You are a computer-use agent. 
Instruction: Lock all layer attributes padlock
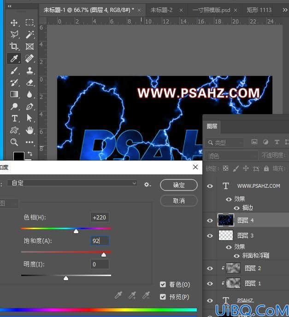pos(266,168)
